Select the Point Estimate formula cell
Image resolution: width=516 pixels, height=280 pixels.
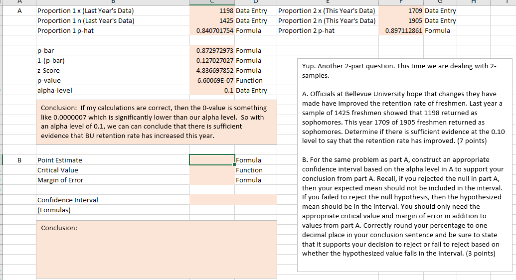(212, 160)
